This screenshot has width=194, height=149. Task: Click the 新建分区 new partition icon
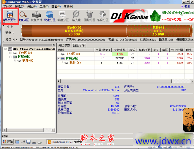(x=63, y=16)
